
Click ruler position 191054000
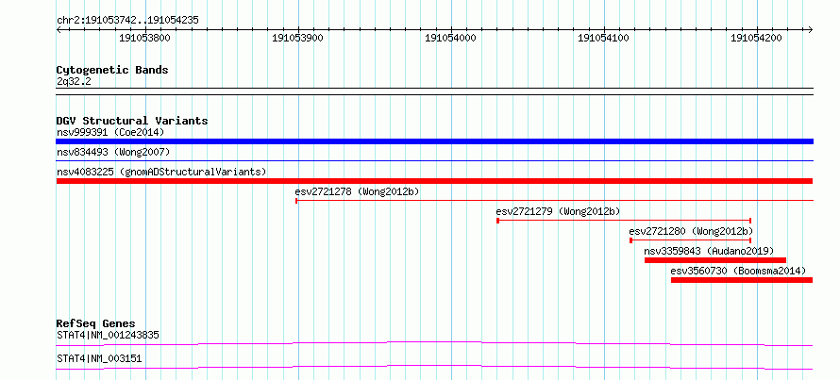(450, 38)
